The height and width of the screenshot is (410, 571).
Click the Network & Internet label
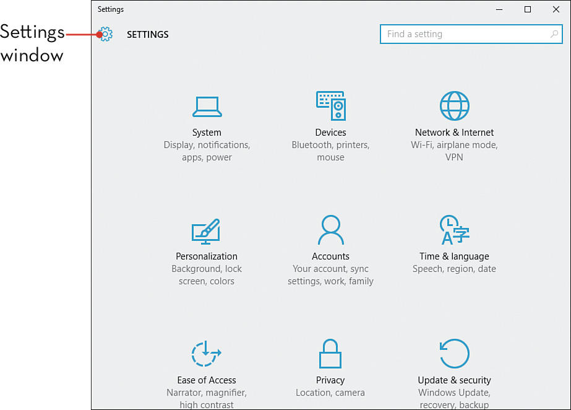point(455,133)
